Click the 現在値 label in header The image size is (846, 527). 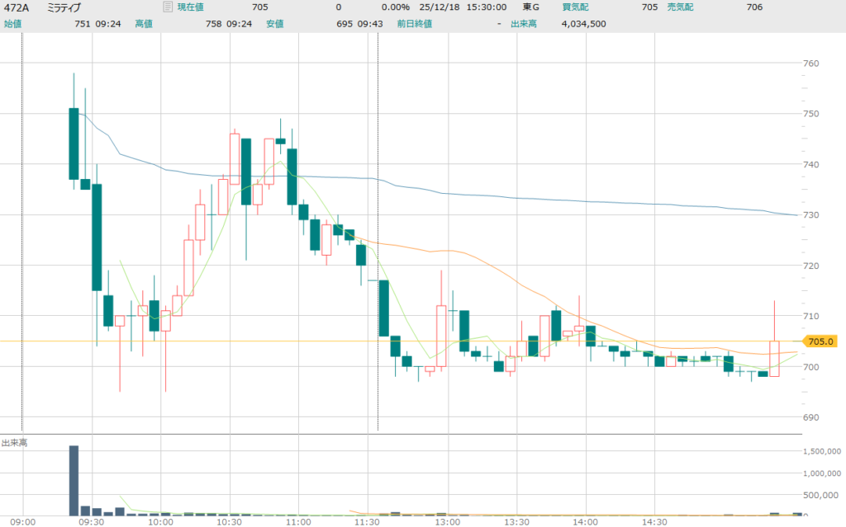coord(191,7)
